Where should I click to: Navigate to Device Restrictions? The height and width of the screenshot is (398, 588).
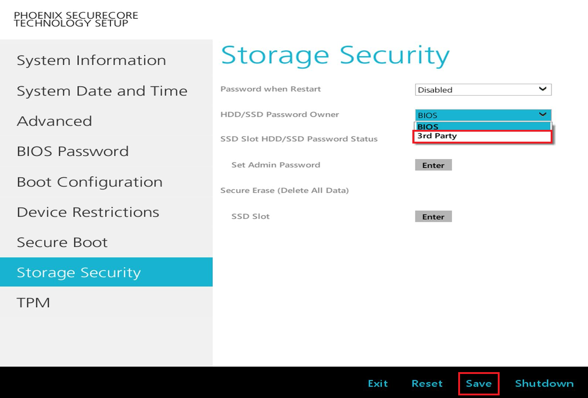point(88,212)
